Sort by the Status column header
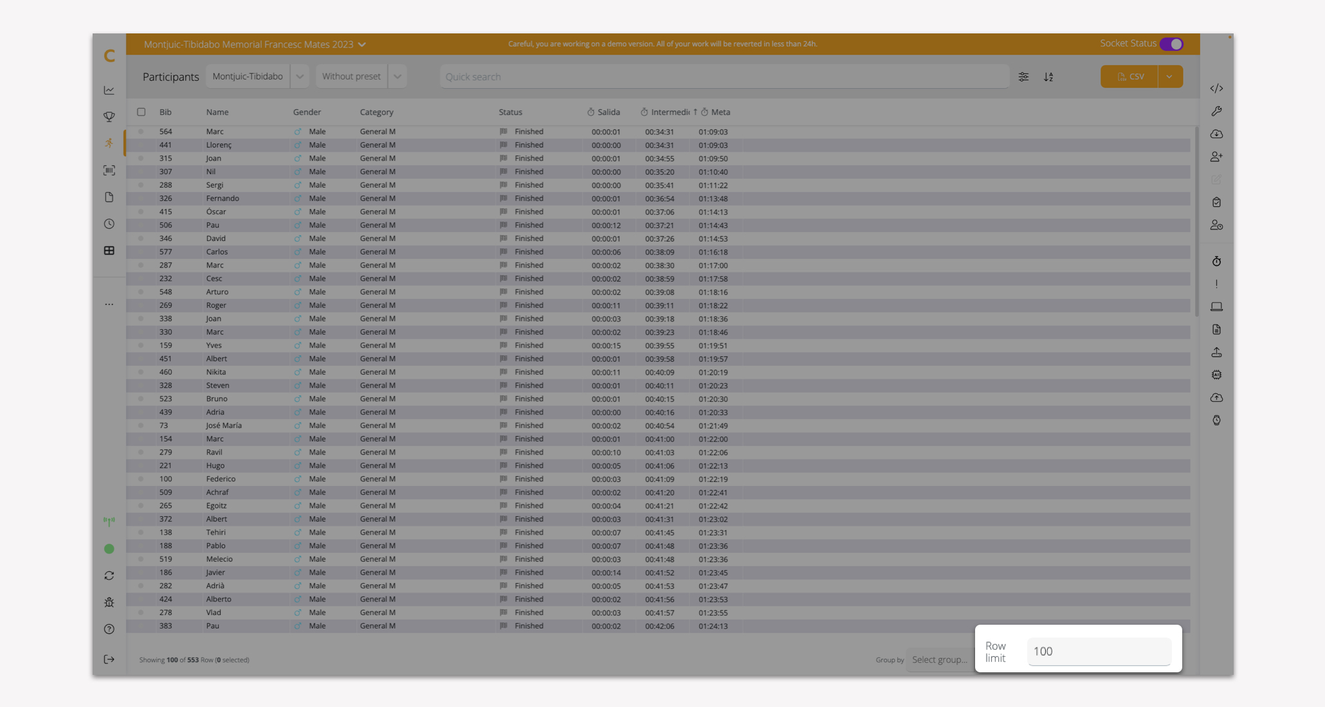 (x=511, y=112)
